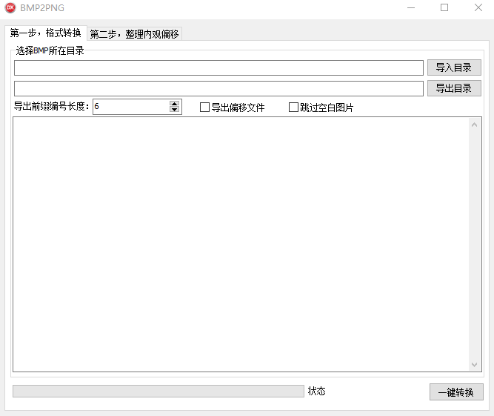Click the export directory path field
Viewport: 494px width, 416px height.
(x=218, y=88)
